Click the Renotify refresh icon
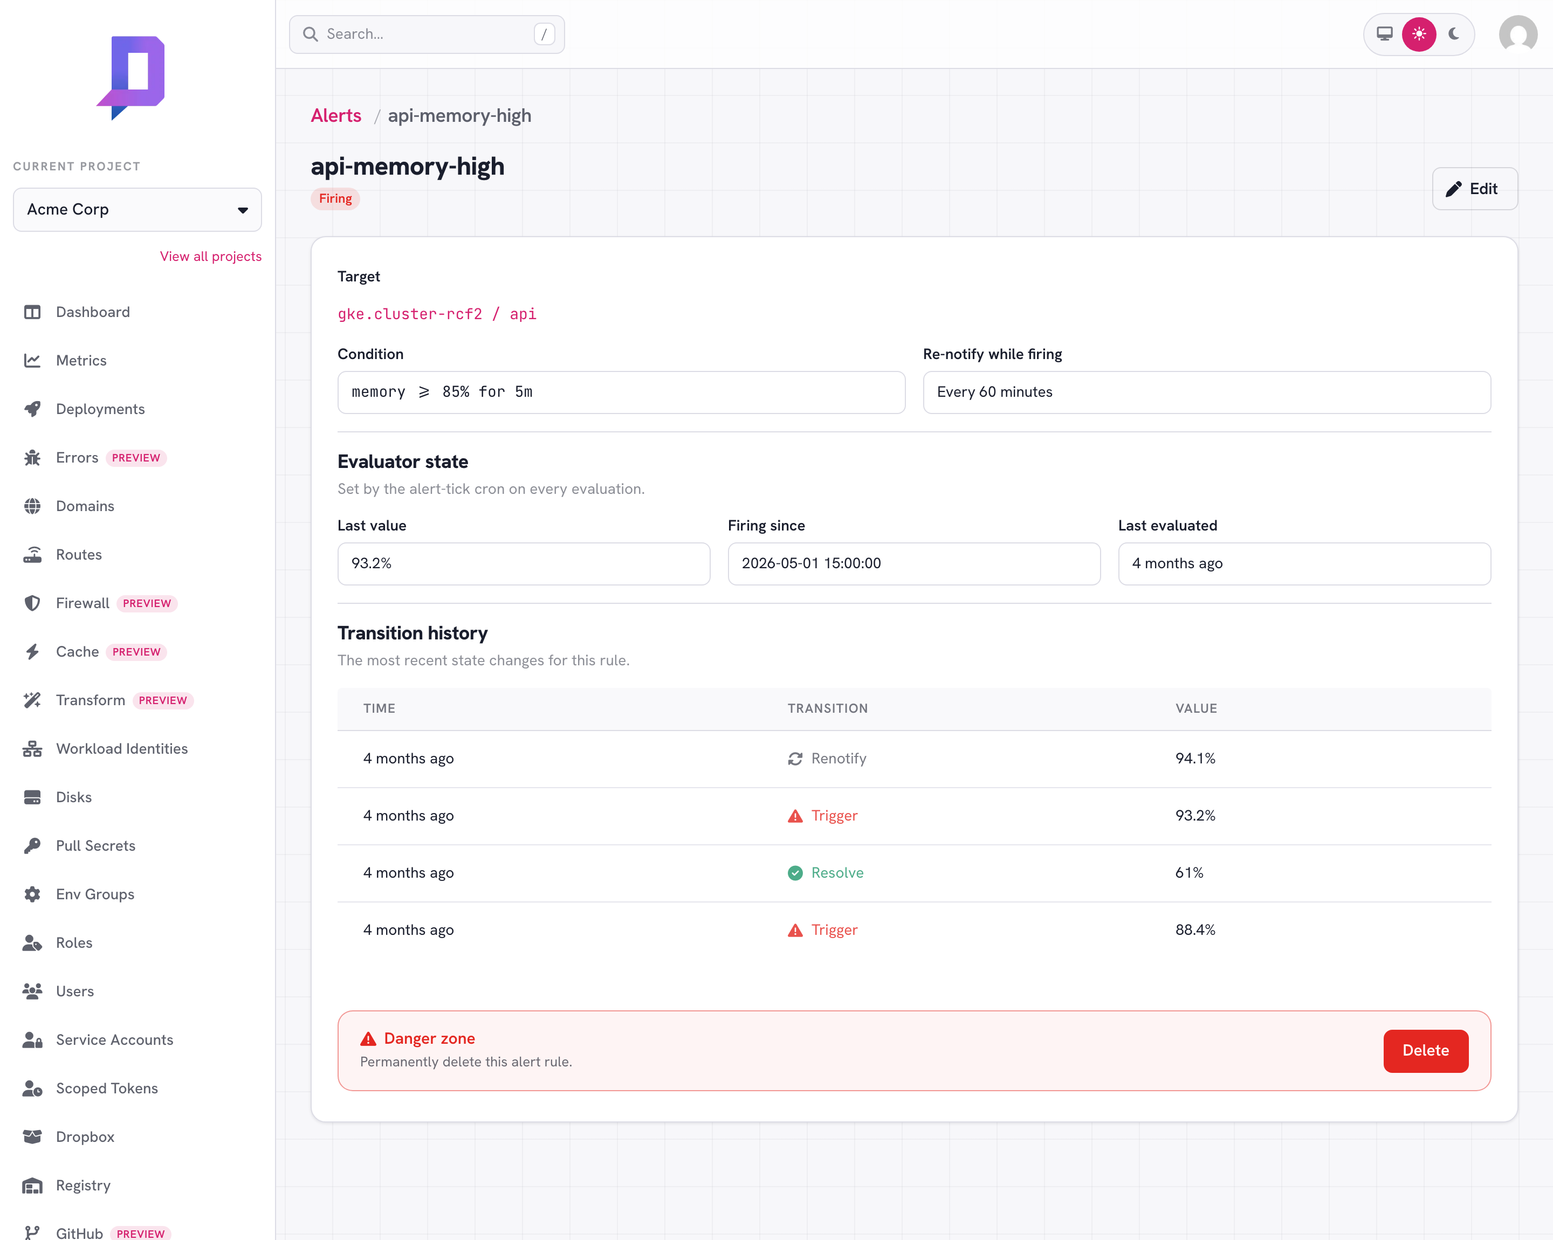 coord(795,759)
